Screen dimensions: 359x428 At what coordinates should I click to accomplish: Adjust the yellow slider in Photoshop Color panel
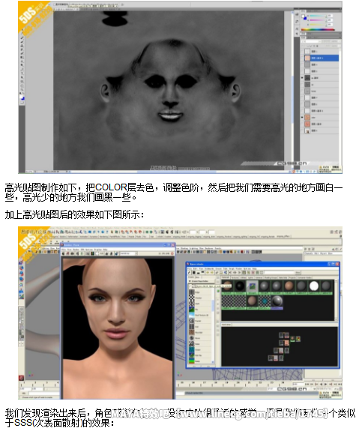click(318, 25)
